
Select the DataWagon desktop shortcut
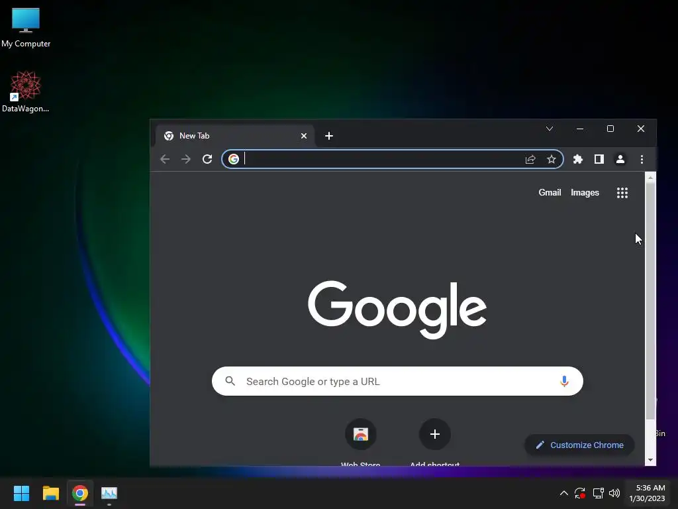pos(26,92)
